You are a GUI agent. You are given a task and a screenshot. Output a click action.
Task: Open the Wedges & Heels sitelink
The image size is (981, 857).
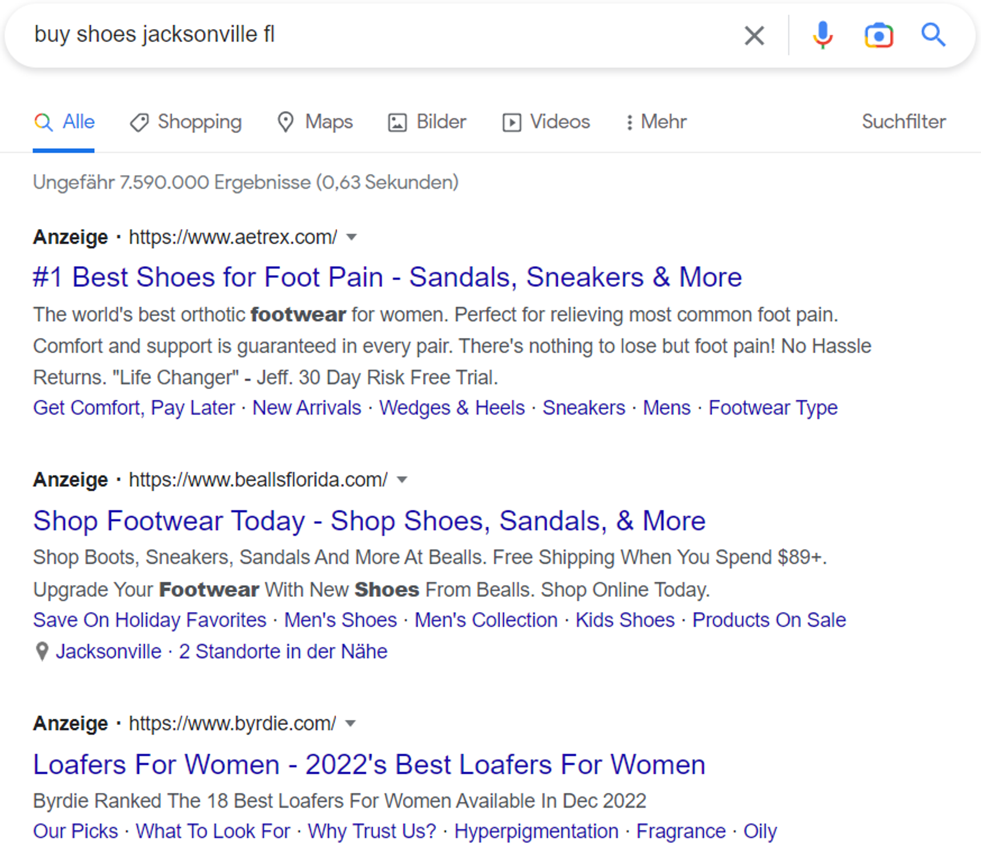pyautogui.click(x=451, y=408)
